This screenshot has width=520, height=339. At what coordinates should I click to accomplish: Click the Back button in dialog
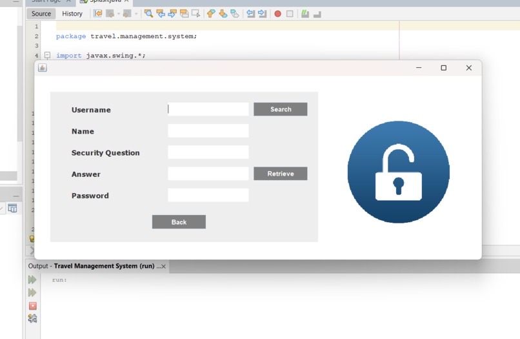coord(179,221)
